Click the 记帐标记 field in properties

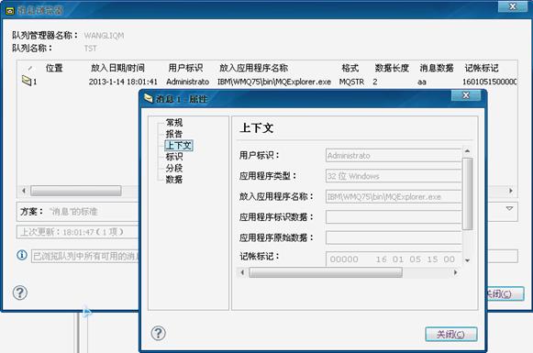pos(394,259)
